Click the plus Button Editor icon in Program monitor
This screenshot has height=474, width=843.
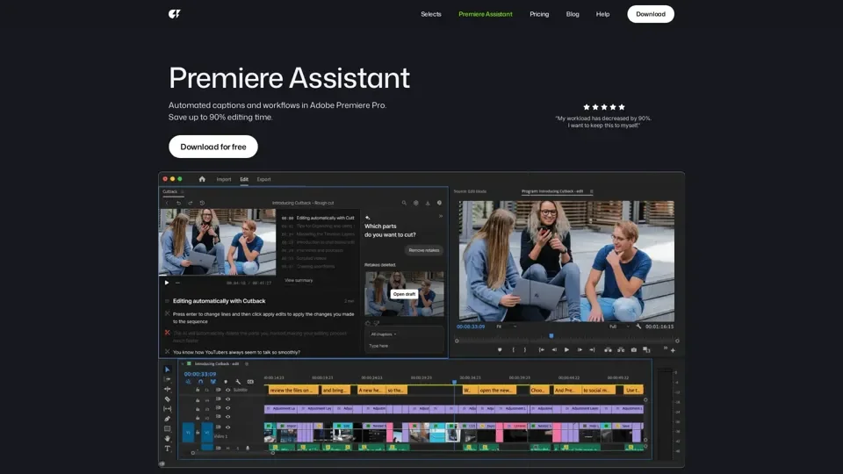(x=673, y=350)
